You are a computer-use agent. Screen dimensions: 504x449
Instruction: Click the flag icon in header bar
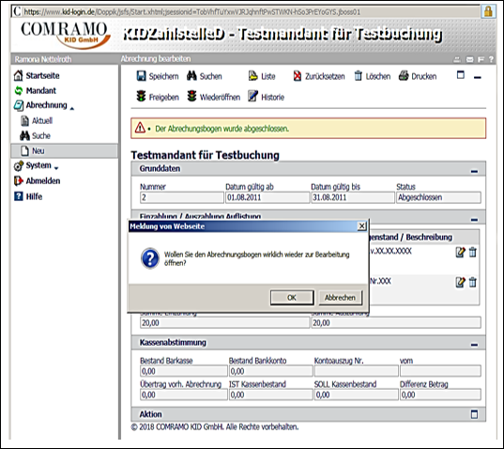click(481, 59)
